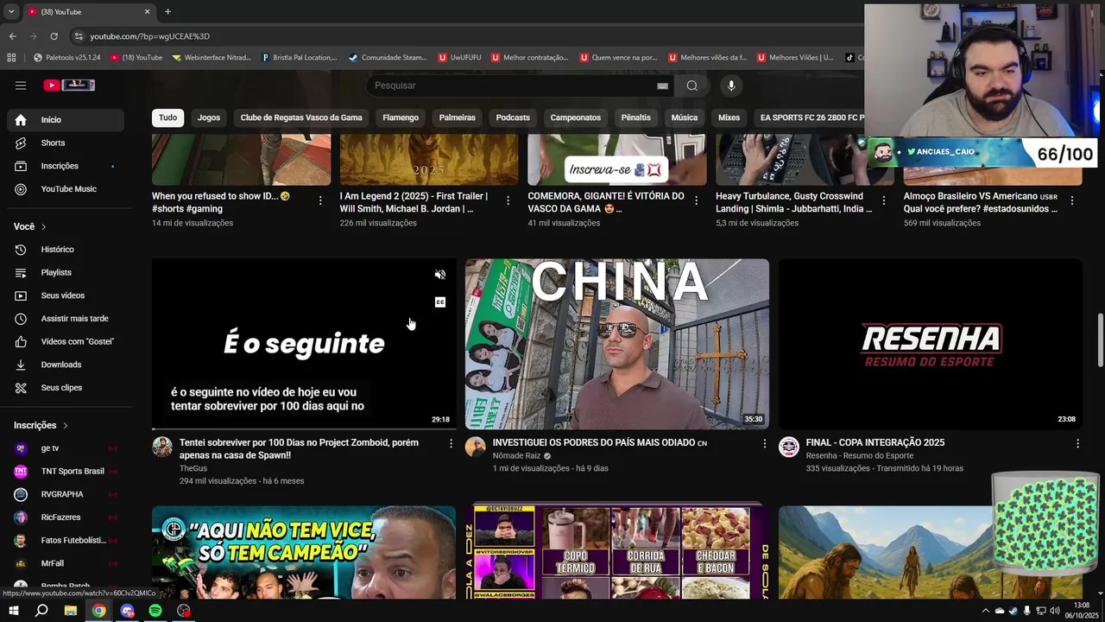1105x622 pixels.
Task: Open Windows taskbar search
Action: (41, 611)
